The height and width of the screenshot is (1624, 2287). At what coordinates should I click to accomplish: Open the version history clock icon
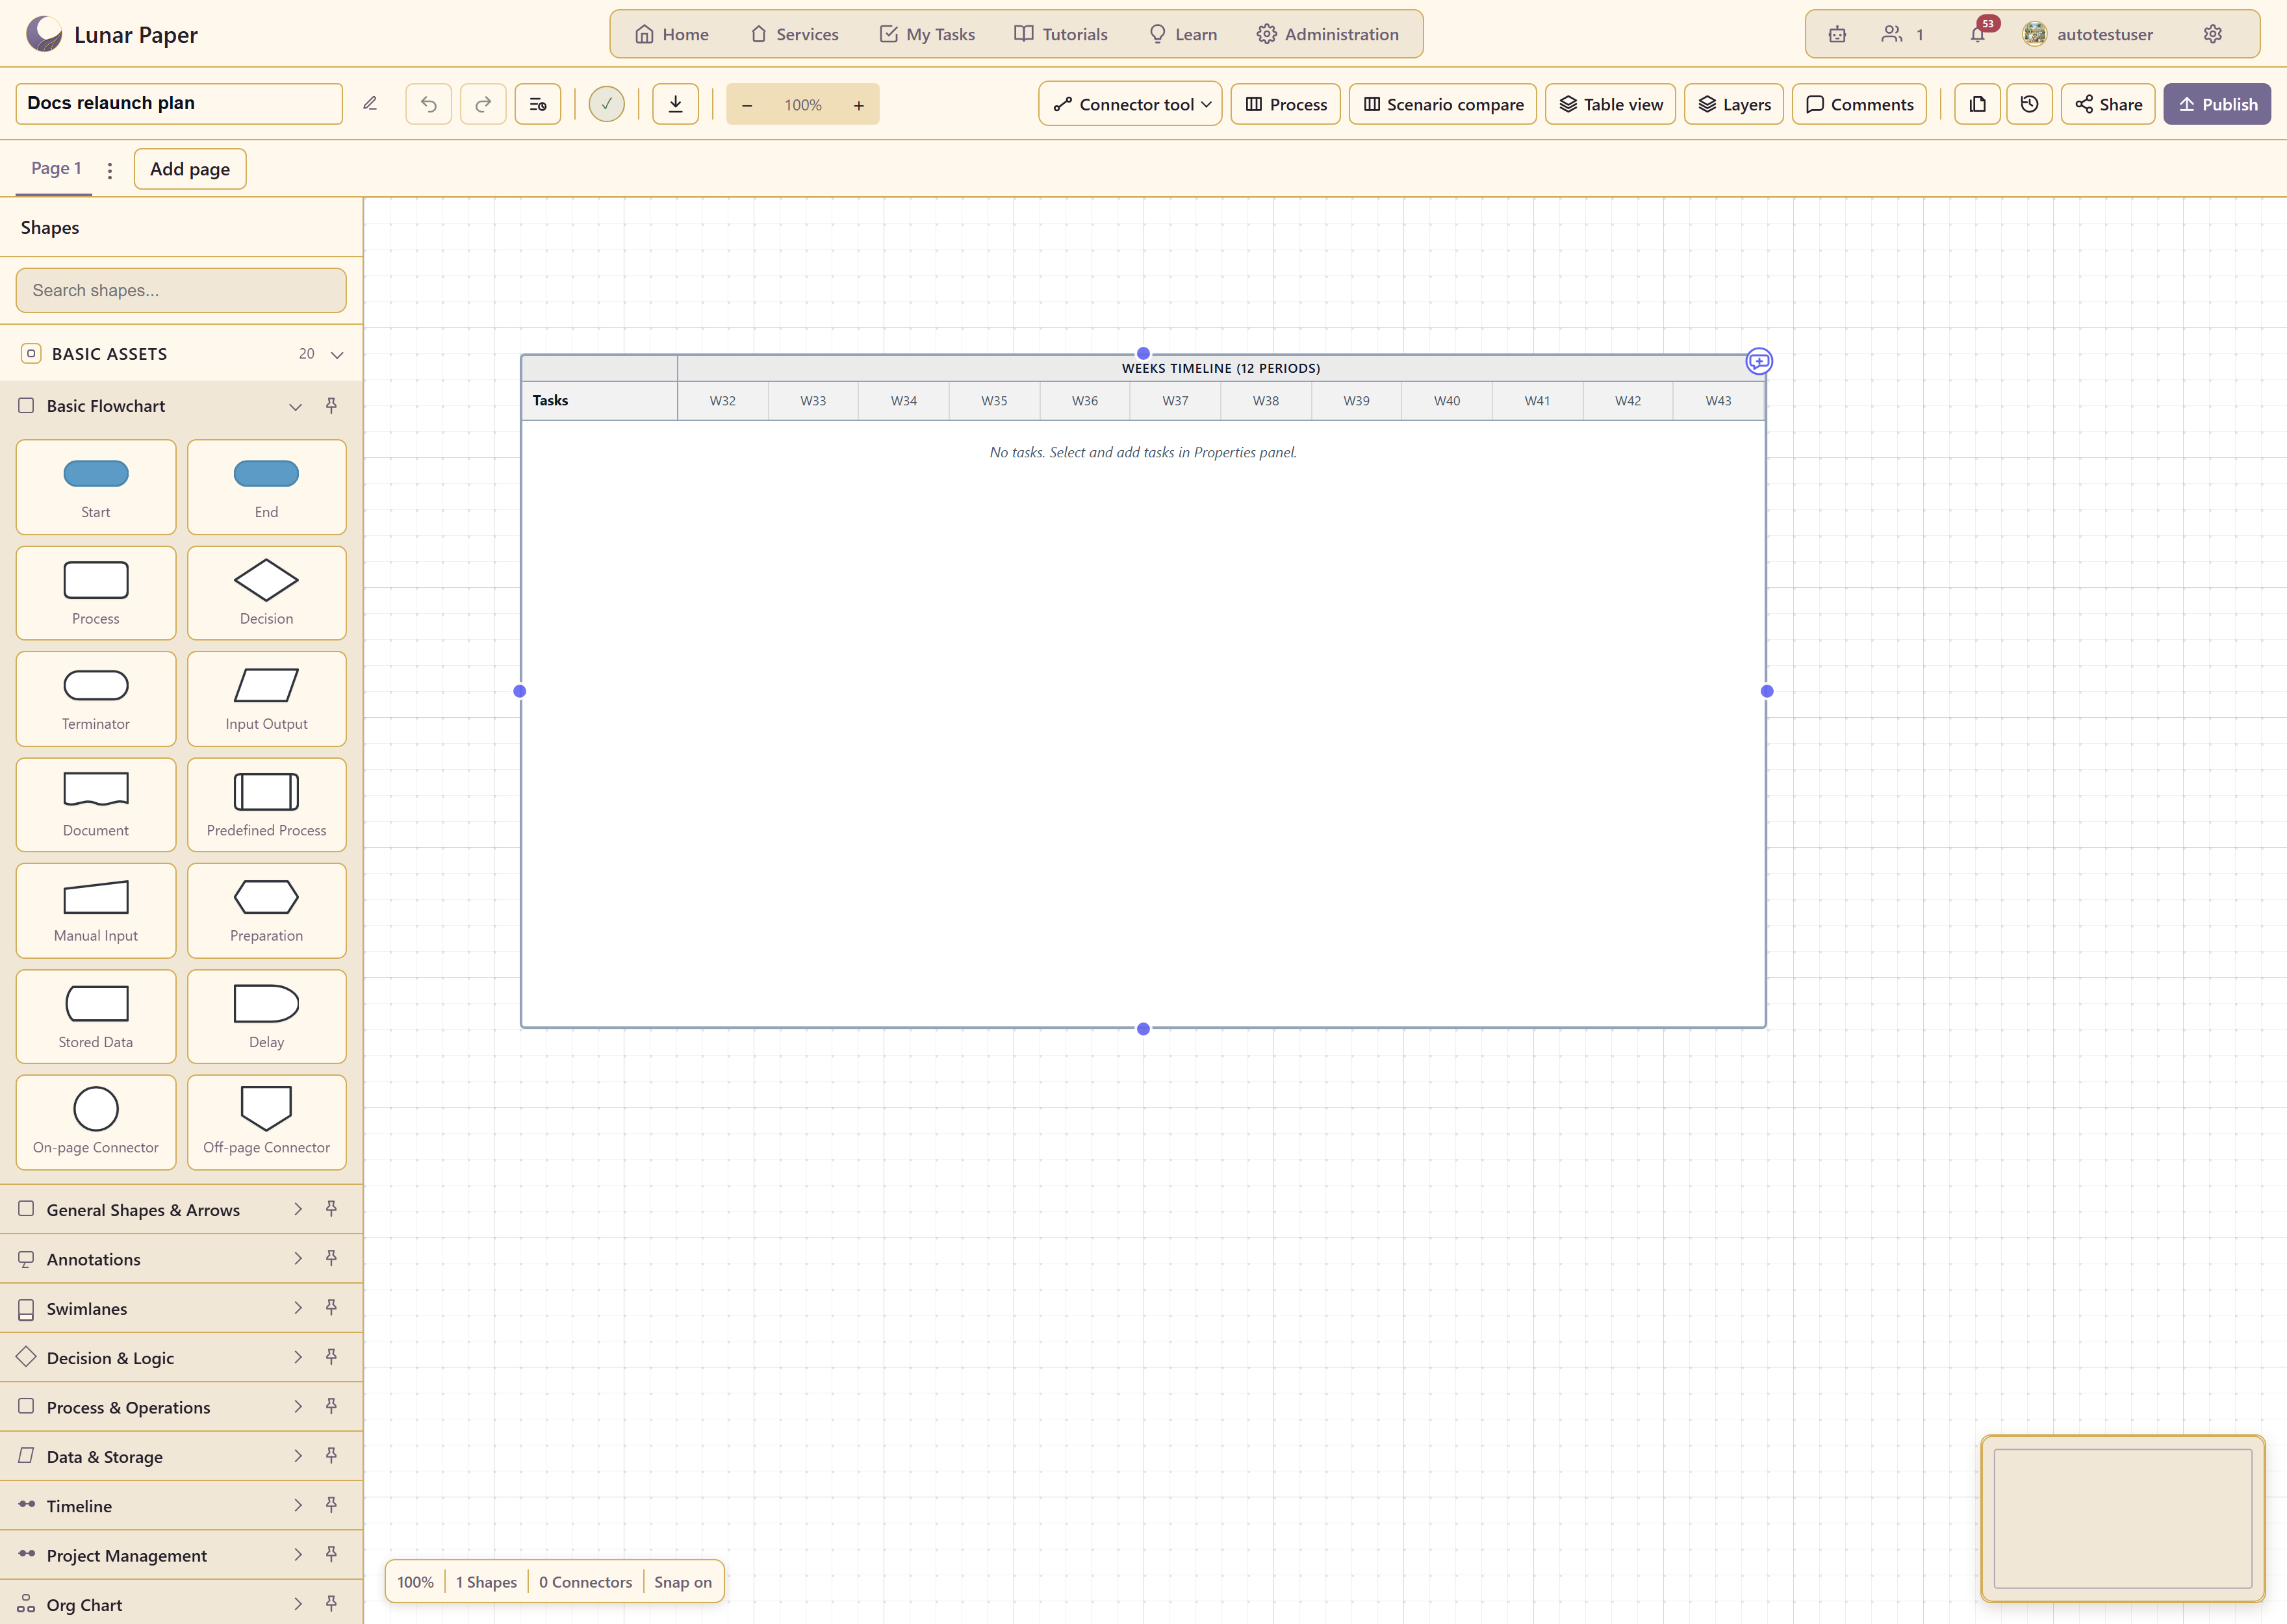coord(2029,104)
